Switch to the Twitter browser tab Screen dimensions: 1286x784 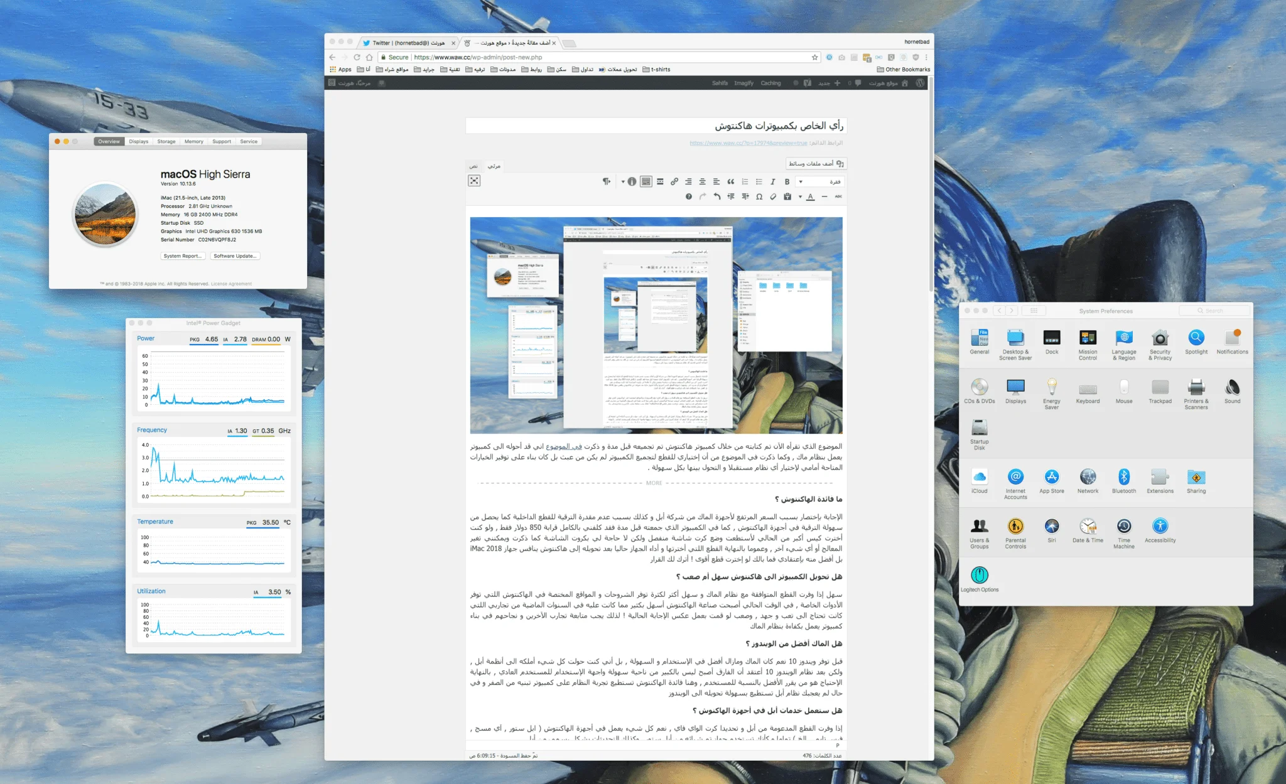coord(408,43)
